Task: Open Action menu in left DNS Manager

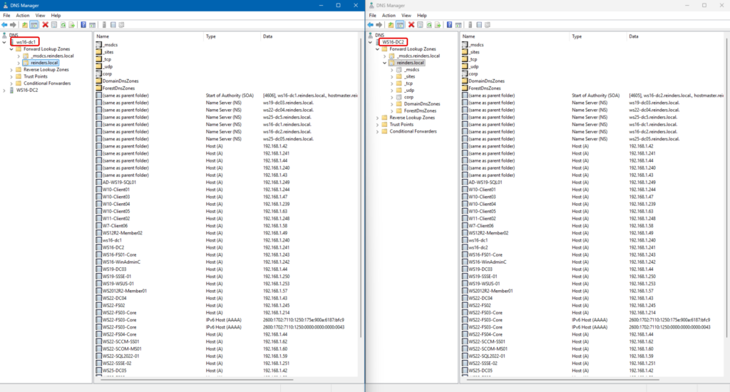Action: coord(22,16)
